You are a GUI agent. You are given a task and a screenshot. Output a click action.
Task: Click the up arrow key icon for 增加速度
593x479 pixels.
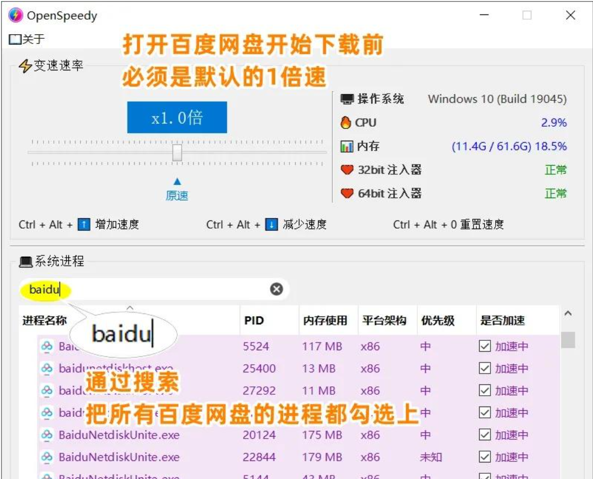83,224
